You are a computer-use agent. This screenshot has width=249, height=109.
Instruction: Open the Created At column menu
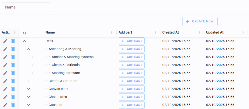[199, 32]
